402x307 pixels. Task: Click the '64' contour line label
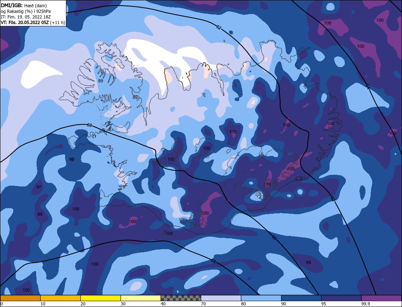point(368,87)
